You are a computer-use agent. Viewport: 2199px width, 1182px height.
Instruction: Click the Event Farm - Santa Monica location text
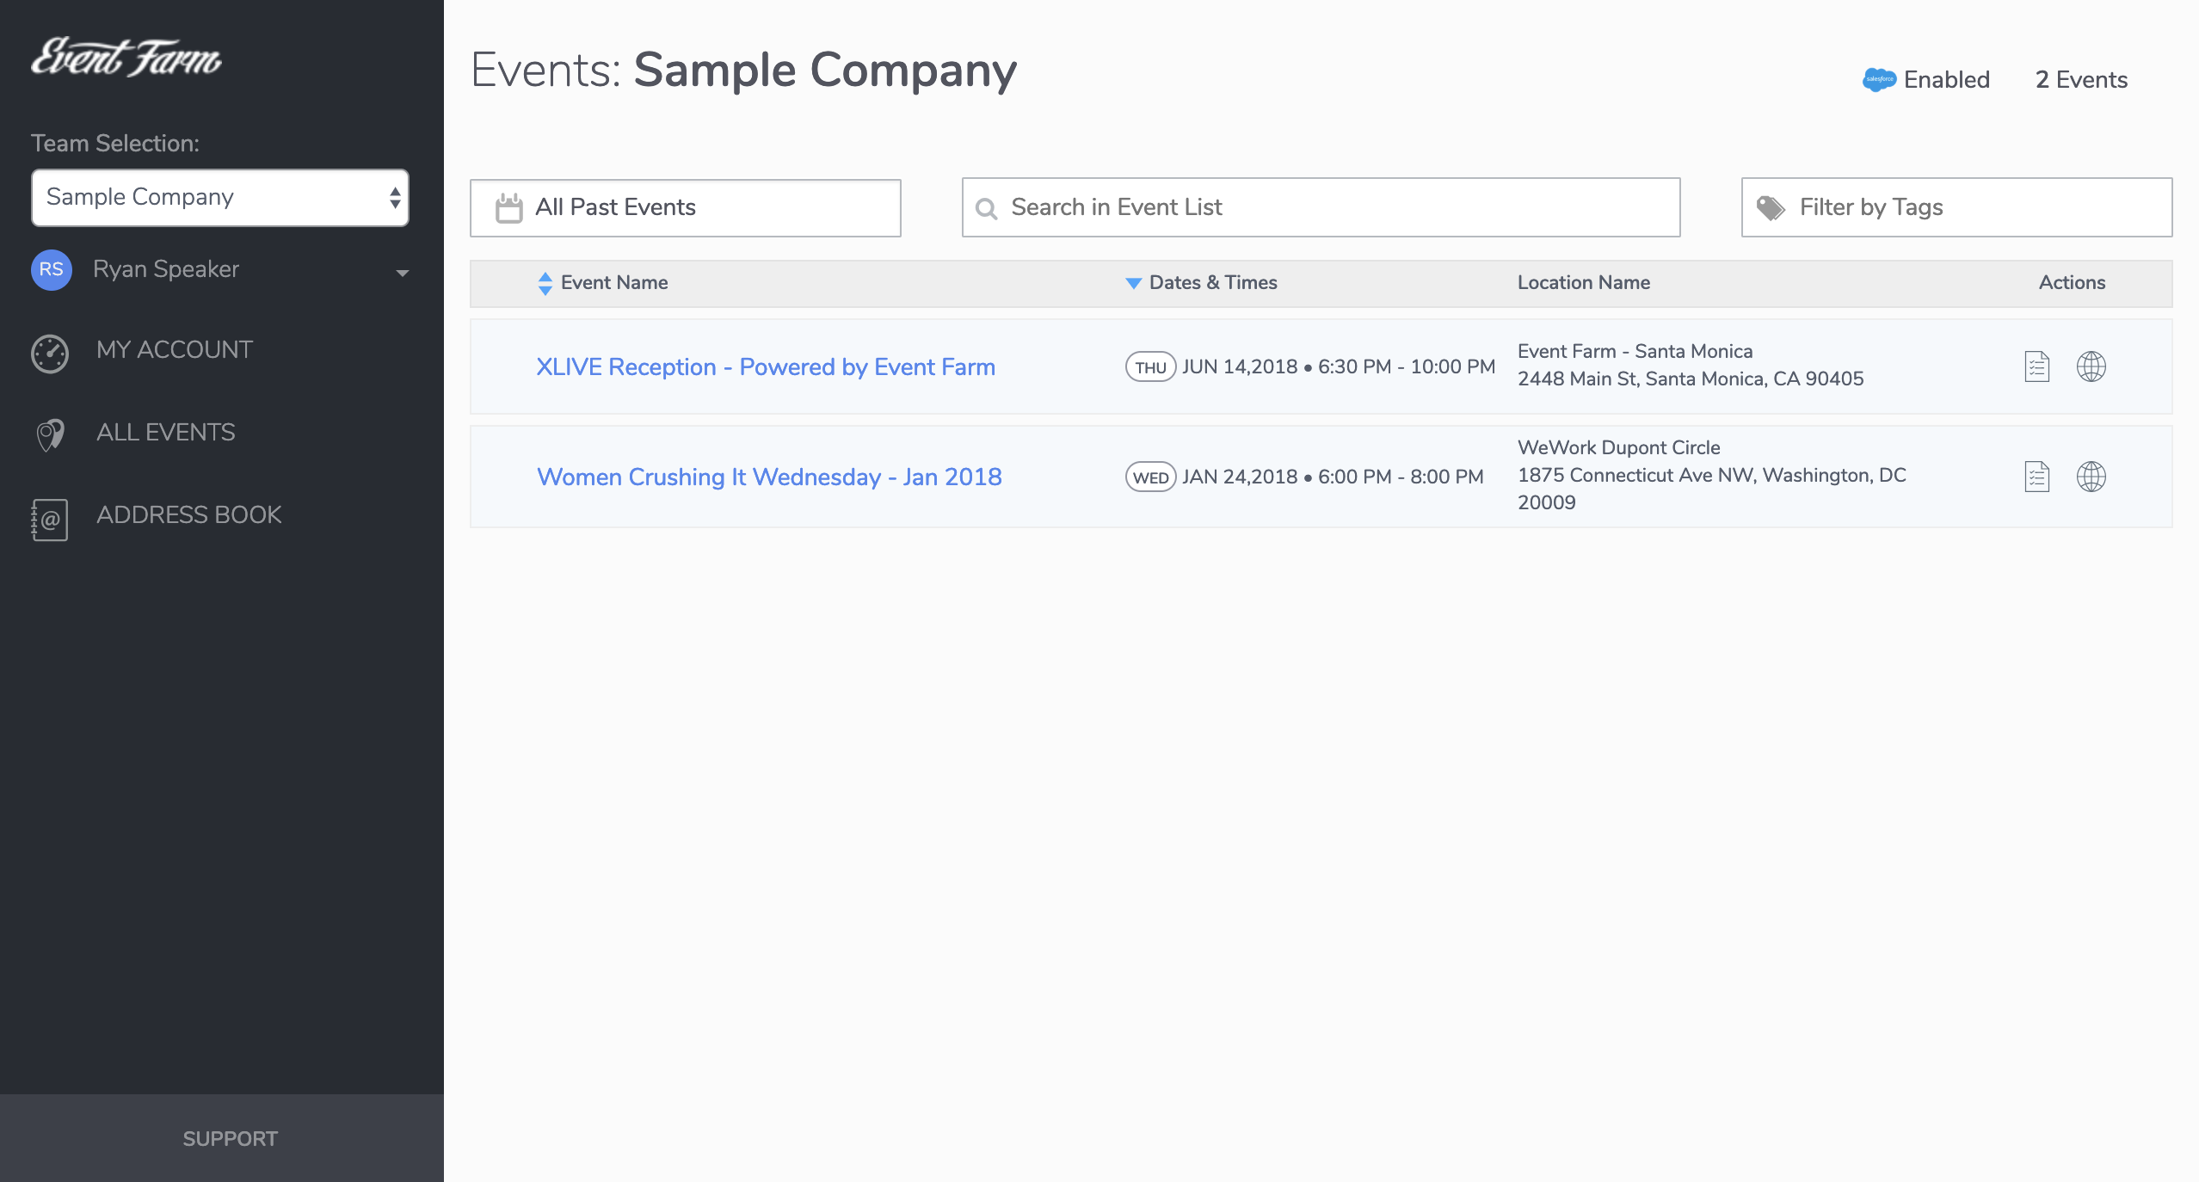pyautogui.click(x=1635, y=352)
